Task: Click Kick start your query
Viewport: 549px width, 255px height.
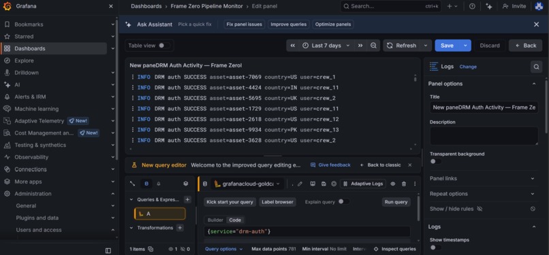Action: point(230,202)
